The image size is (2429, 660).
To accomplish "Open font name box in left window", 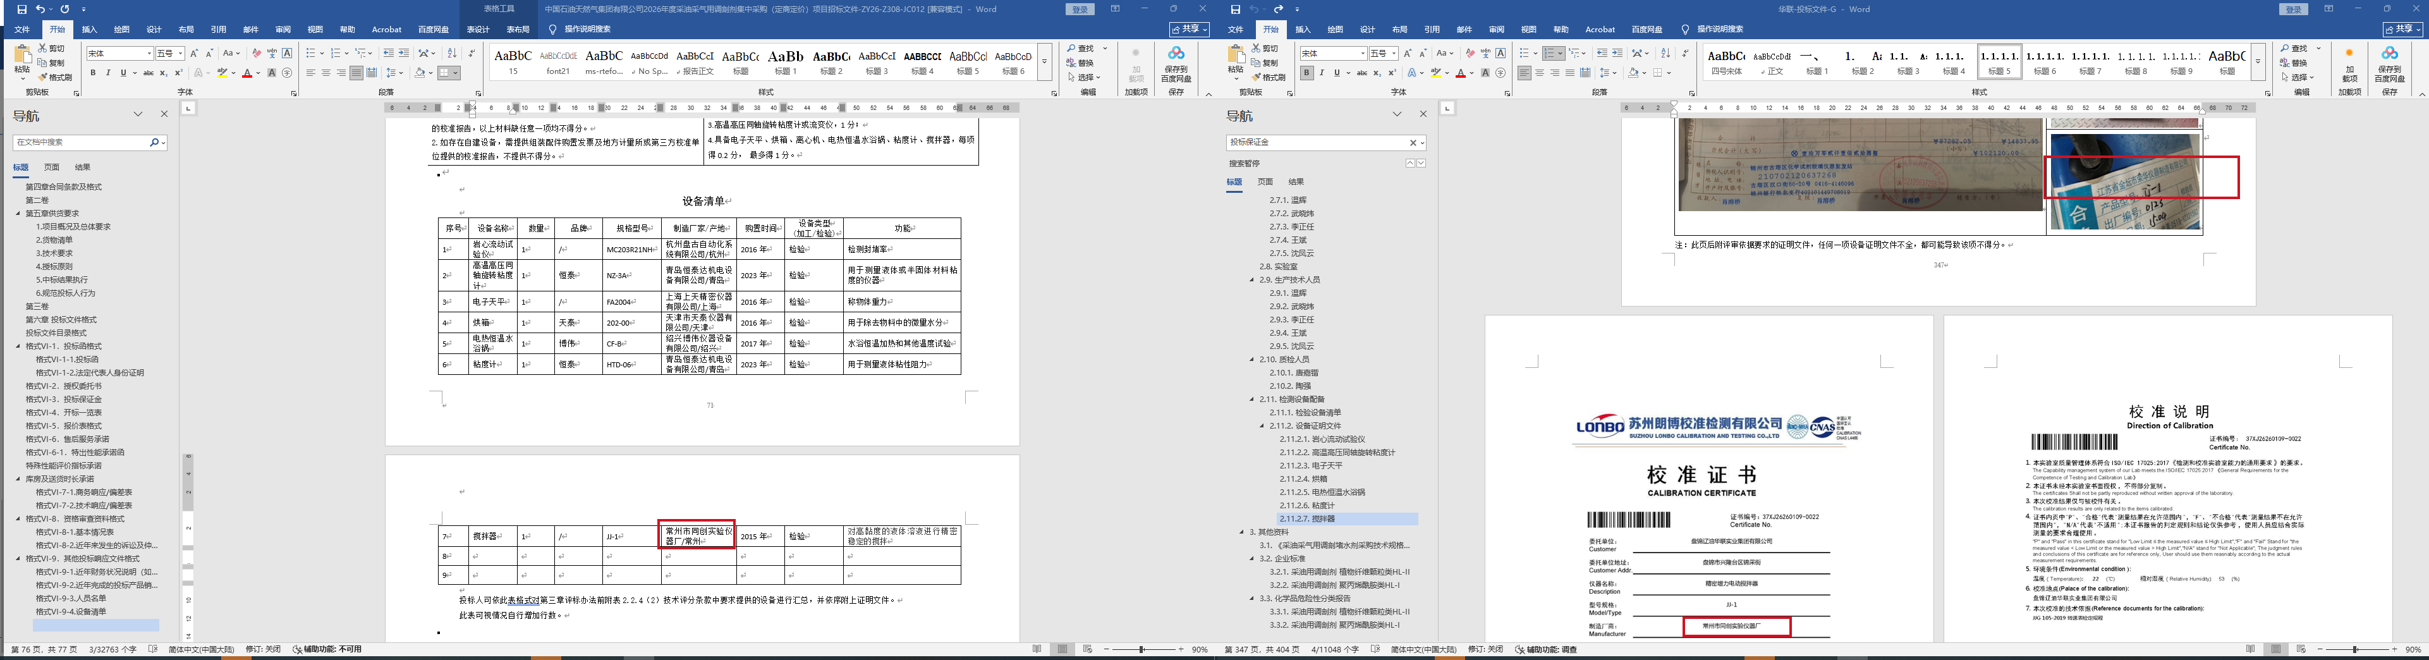I will point(119,54).
